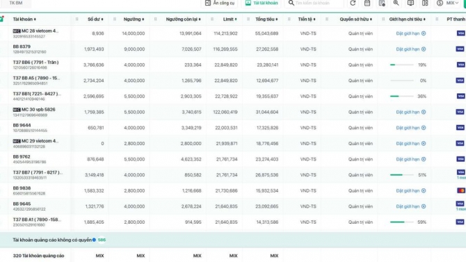
Task: Click the refresh icon in toolbar
Action: pos(353,3)
